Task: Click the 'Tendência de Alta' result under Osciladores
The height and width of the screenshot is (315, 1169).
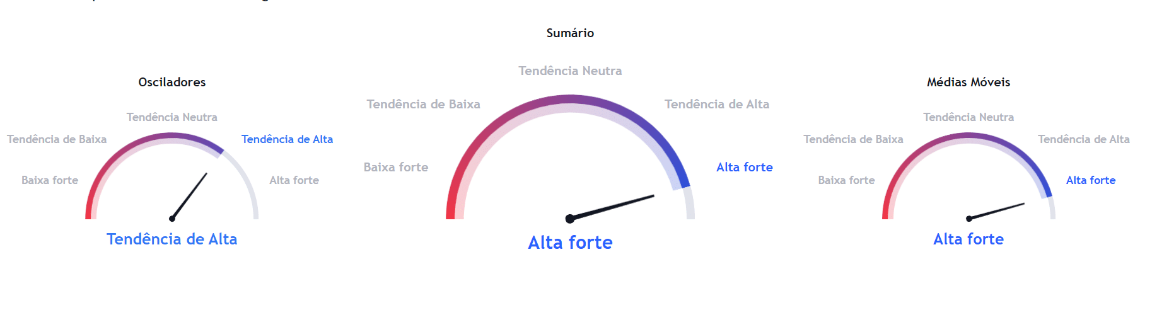Action: 172,239
